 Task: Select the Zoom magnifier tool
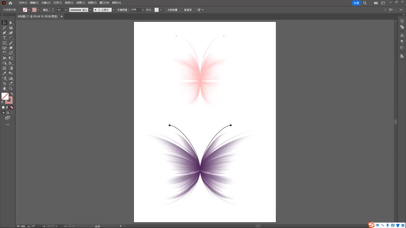pyautogui.click(x=11, y=89)
